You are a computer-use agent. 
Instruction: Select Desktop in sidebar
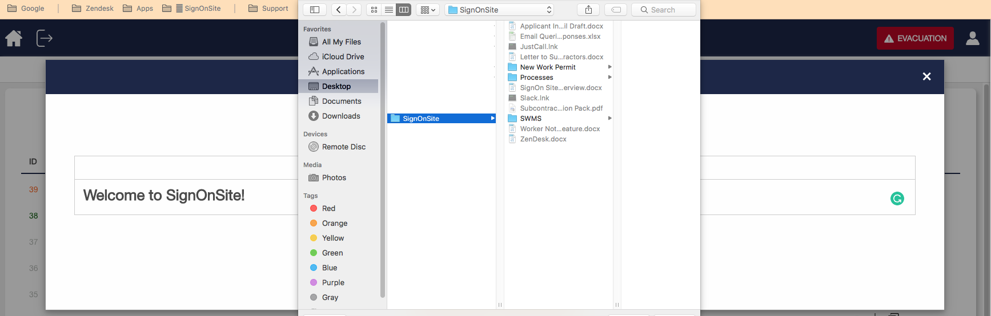[x=338, y=86]
